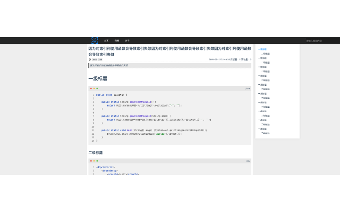
Task: Select the last 二级标题 in the outline
Action: (x=265, y=133)
